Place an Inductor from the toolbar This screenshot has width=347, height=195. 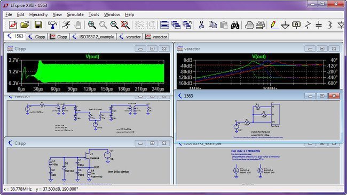tap(330, 25)
